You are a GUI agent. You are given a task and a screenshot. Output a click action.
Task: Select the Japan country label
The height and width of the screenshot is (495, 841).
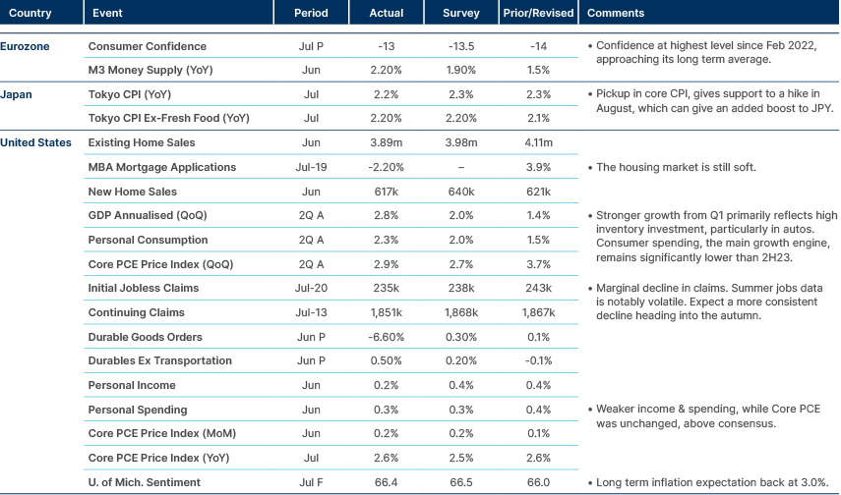click(18, 94)
